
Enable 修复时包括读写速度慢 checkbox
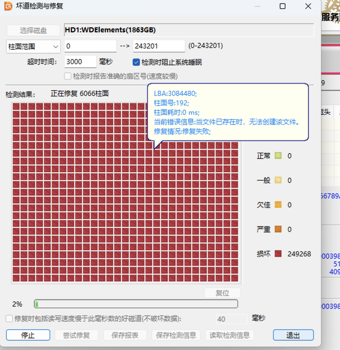(9, 319)
